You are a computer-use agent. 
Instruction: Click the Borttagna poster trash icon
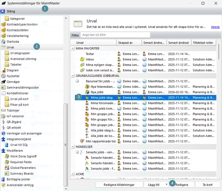[x=4, y=179]
